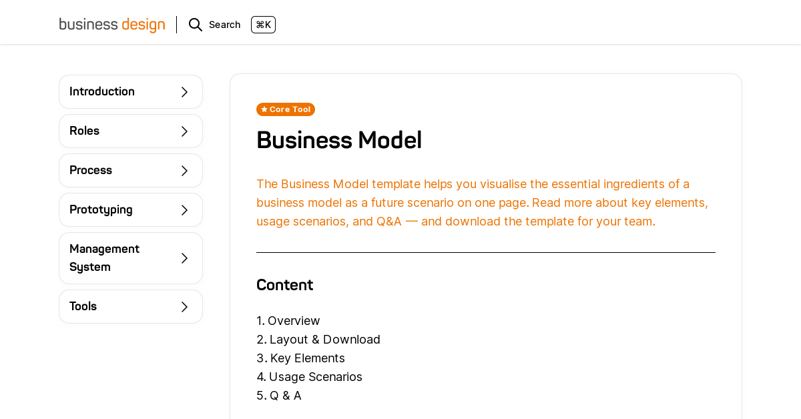Open the Overview content link
Viewport: 801px width, 419px height.
tap(294, 320)
